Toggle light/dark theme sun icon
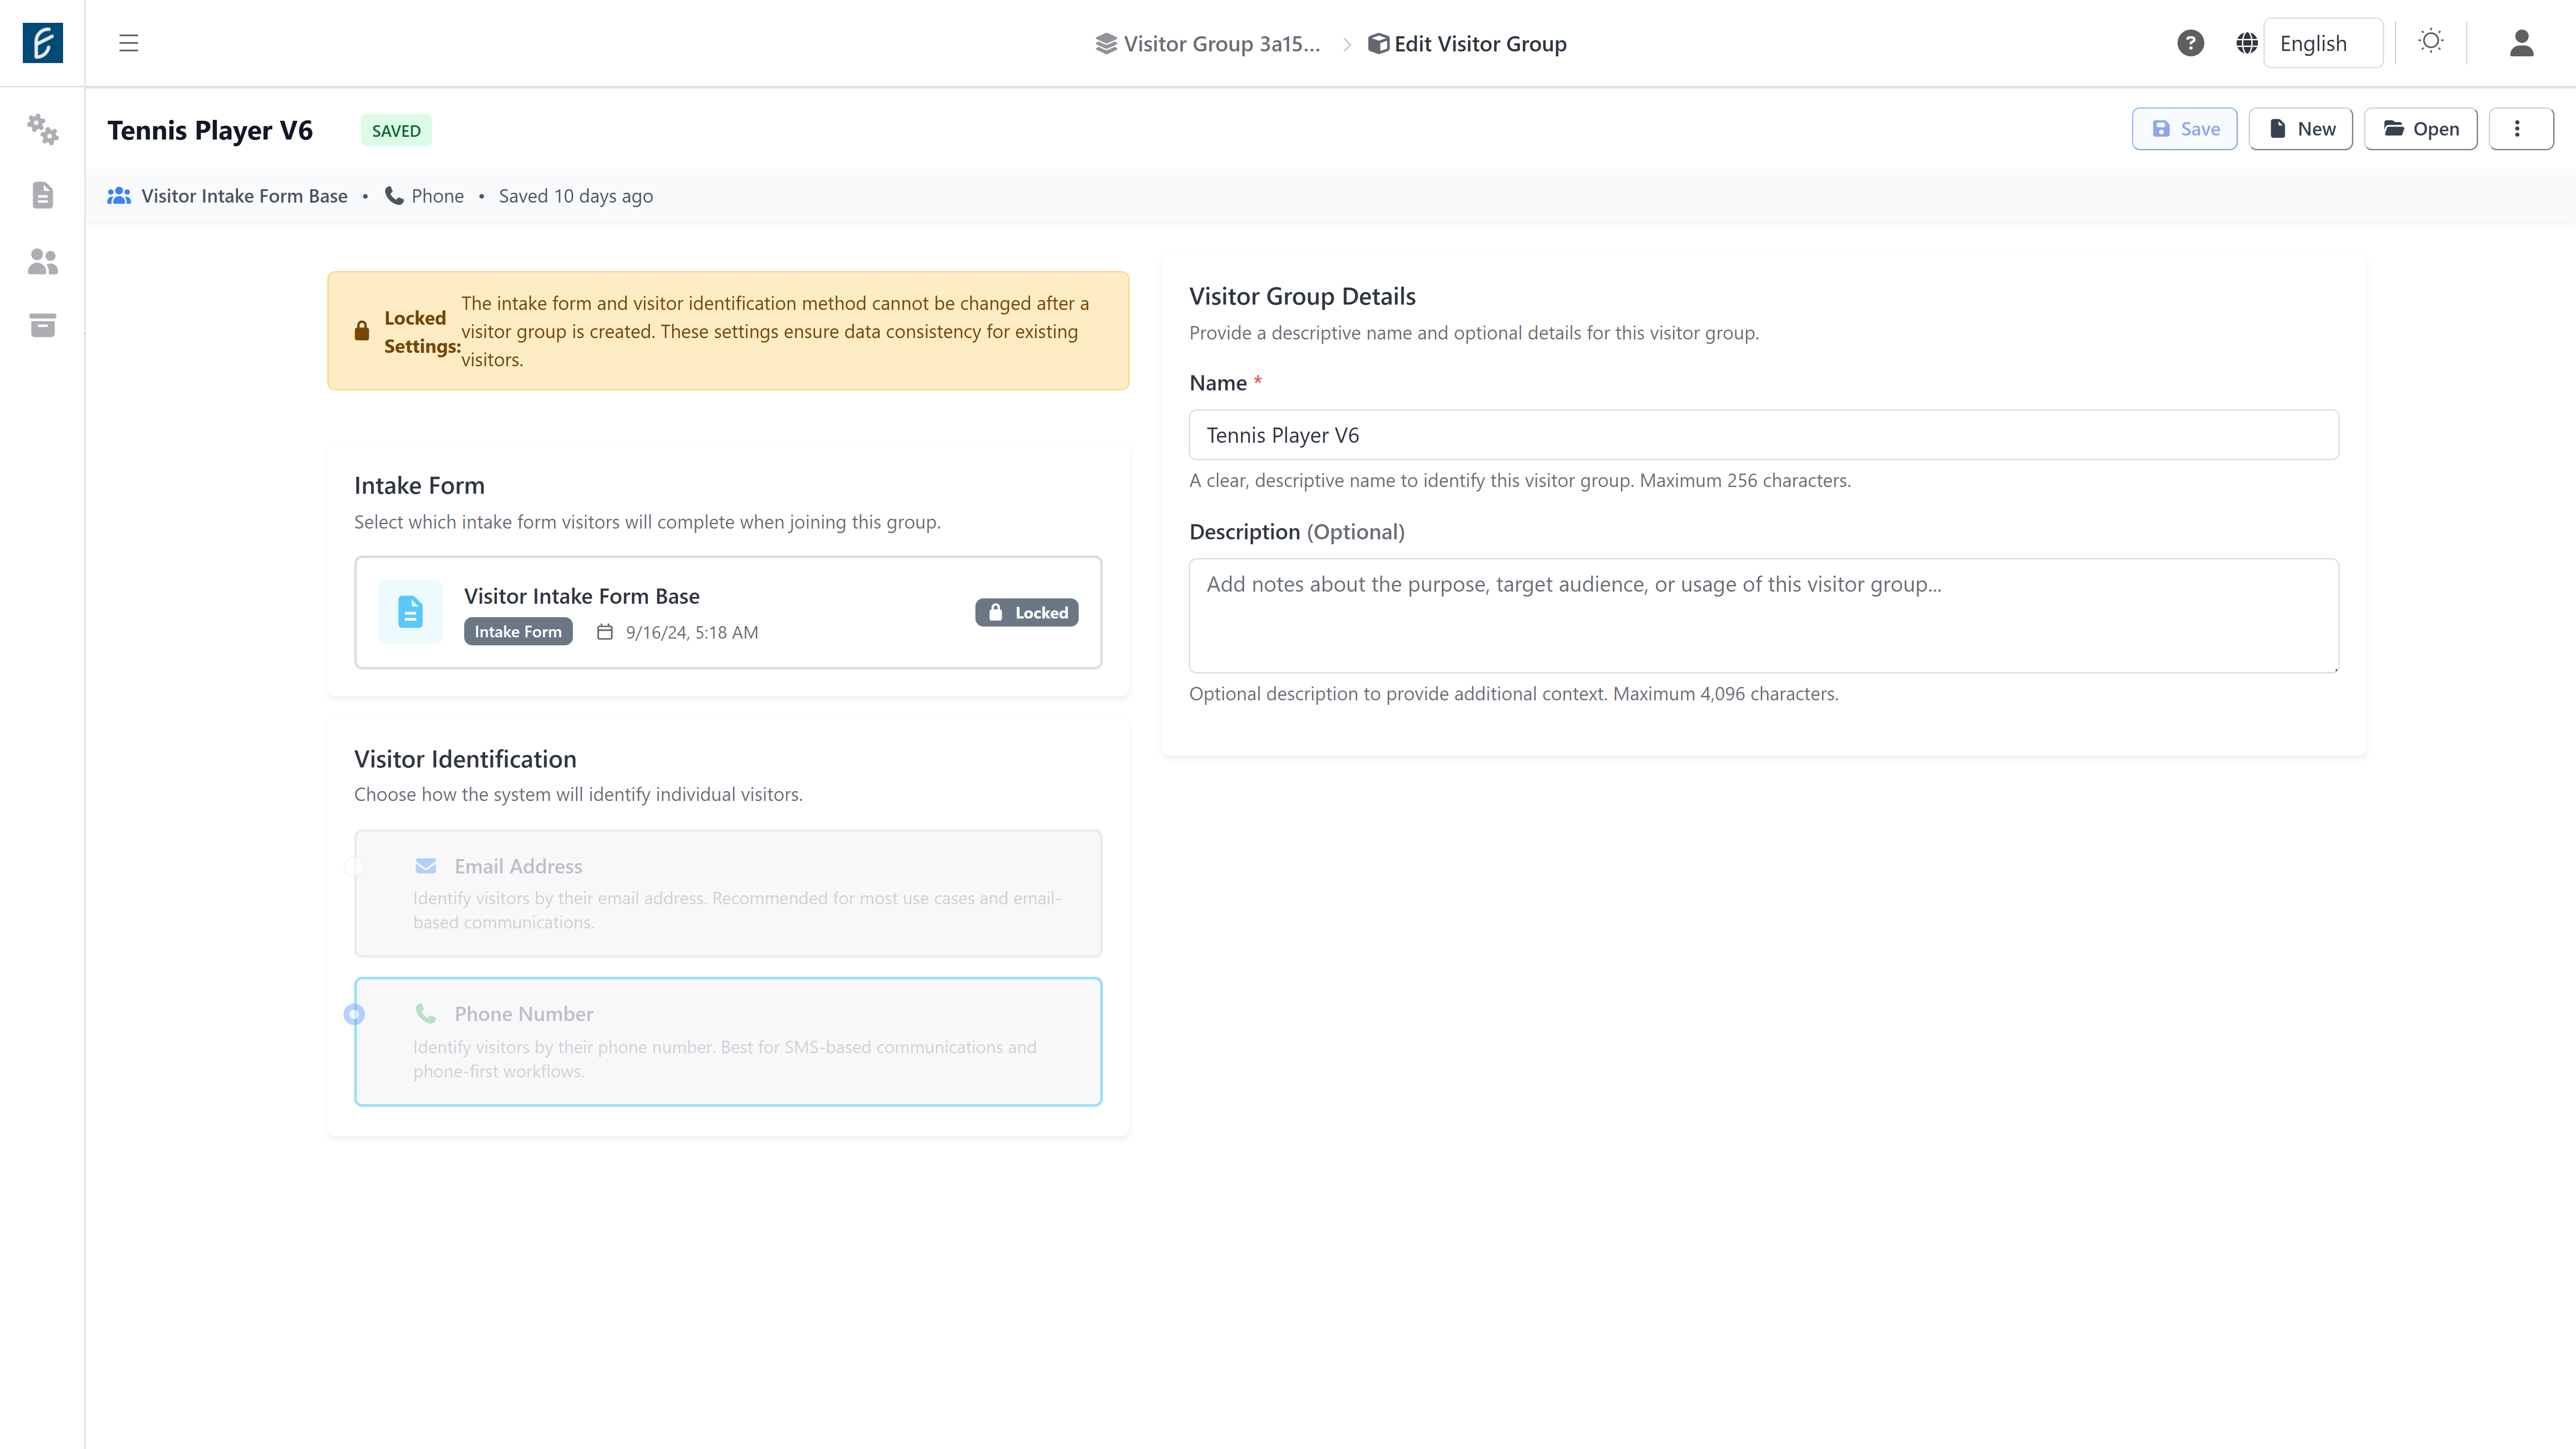The image size is (2576, 1449). point(2431,42)
